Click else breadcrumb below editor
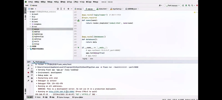Image resolution: width=222 pixels, height=100 pixels. pos(92,59)
